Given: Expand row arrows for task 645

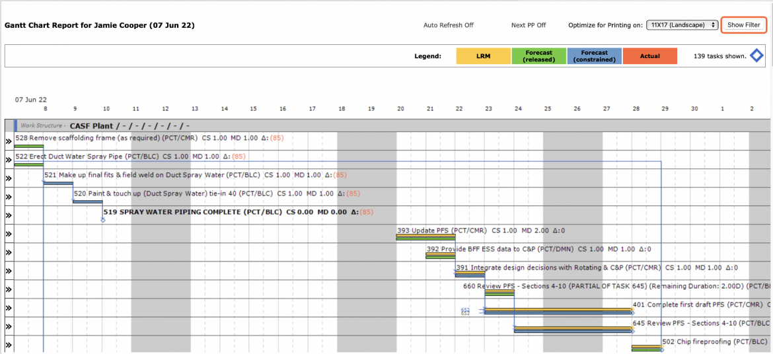Looking at the screenshot, I should (9, 326).
